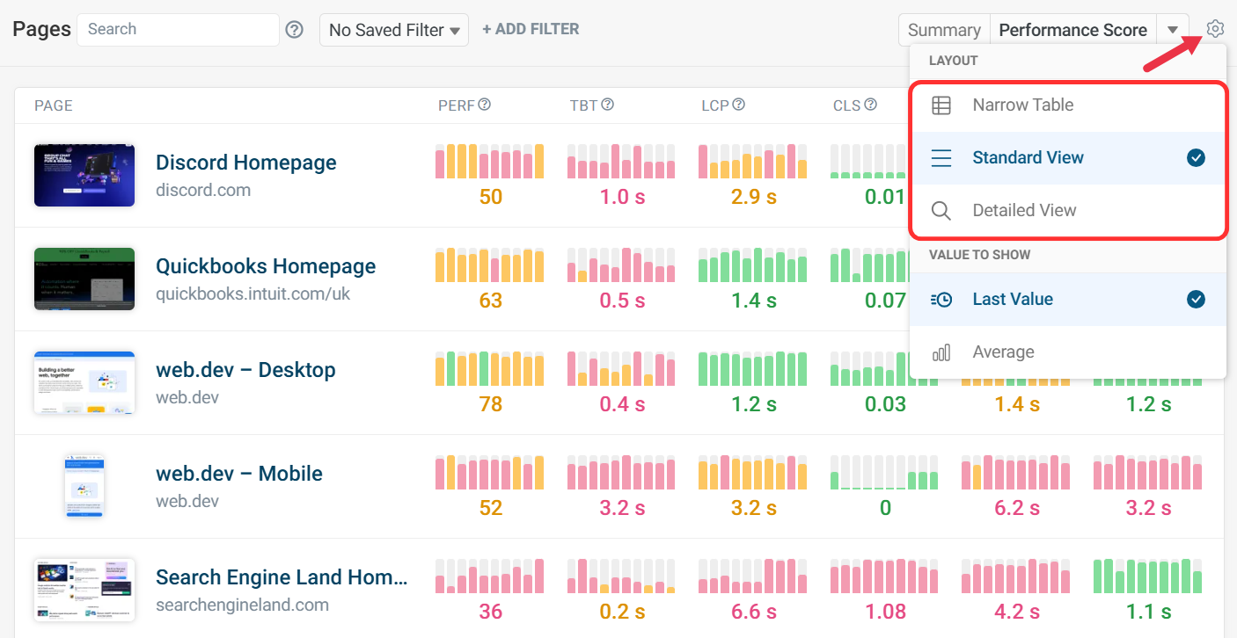The height and width of the screenshot is (638, 1237).
Task: Click the LCP column help icon
Action: pyautogui.click(x=739, y=105)
